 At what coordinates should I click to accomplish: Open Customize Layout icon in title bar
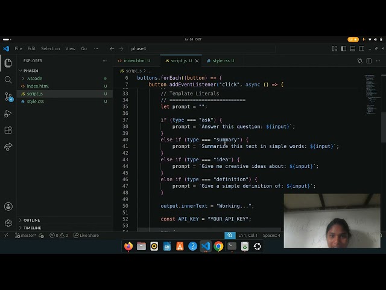334,48
